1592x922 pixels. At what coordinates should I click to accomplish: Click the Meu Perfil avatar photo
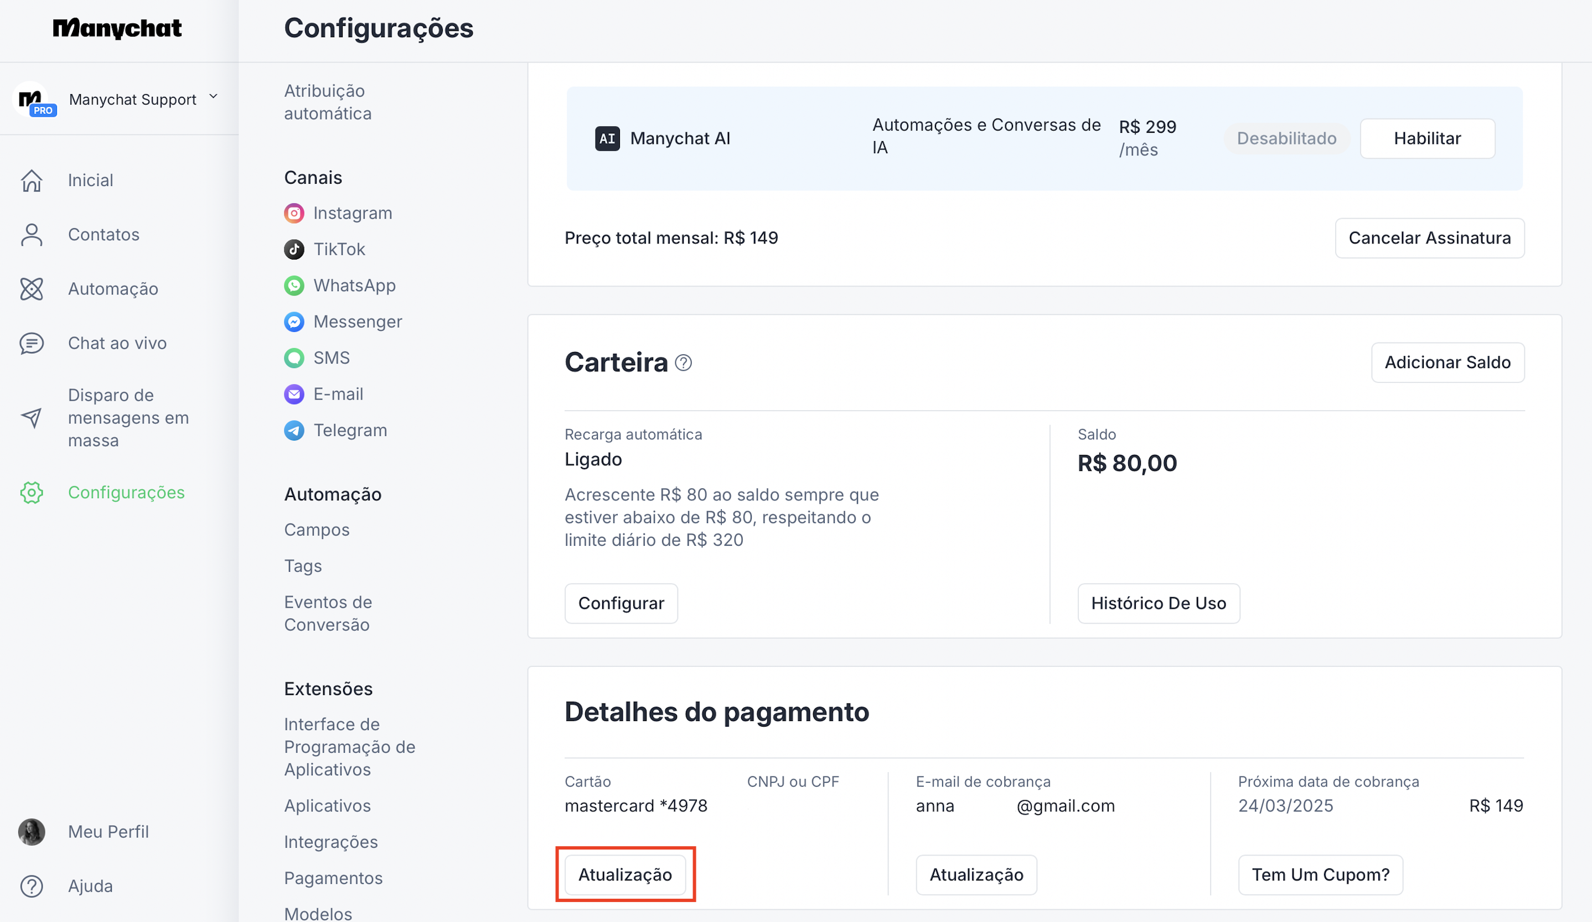coord(32,832)
